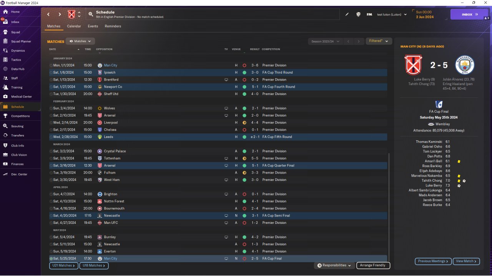Go to the previous season arrow

pyautogui.click(x=348, y=41)
